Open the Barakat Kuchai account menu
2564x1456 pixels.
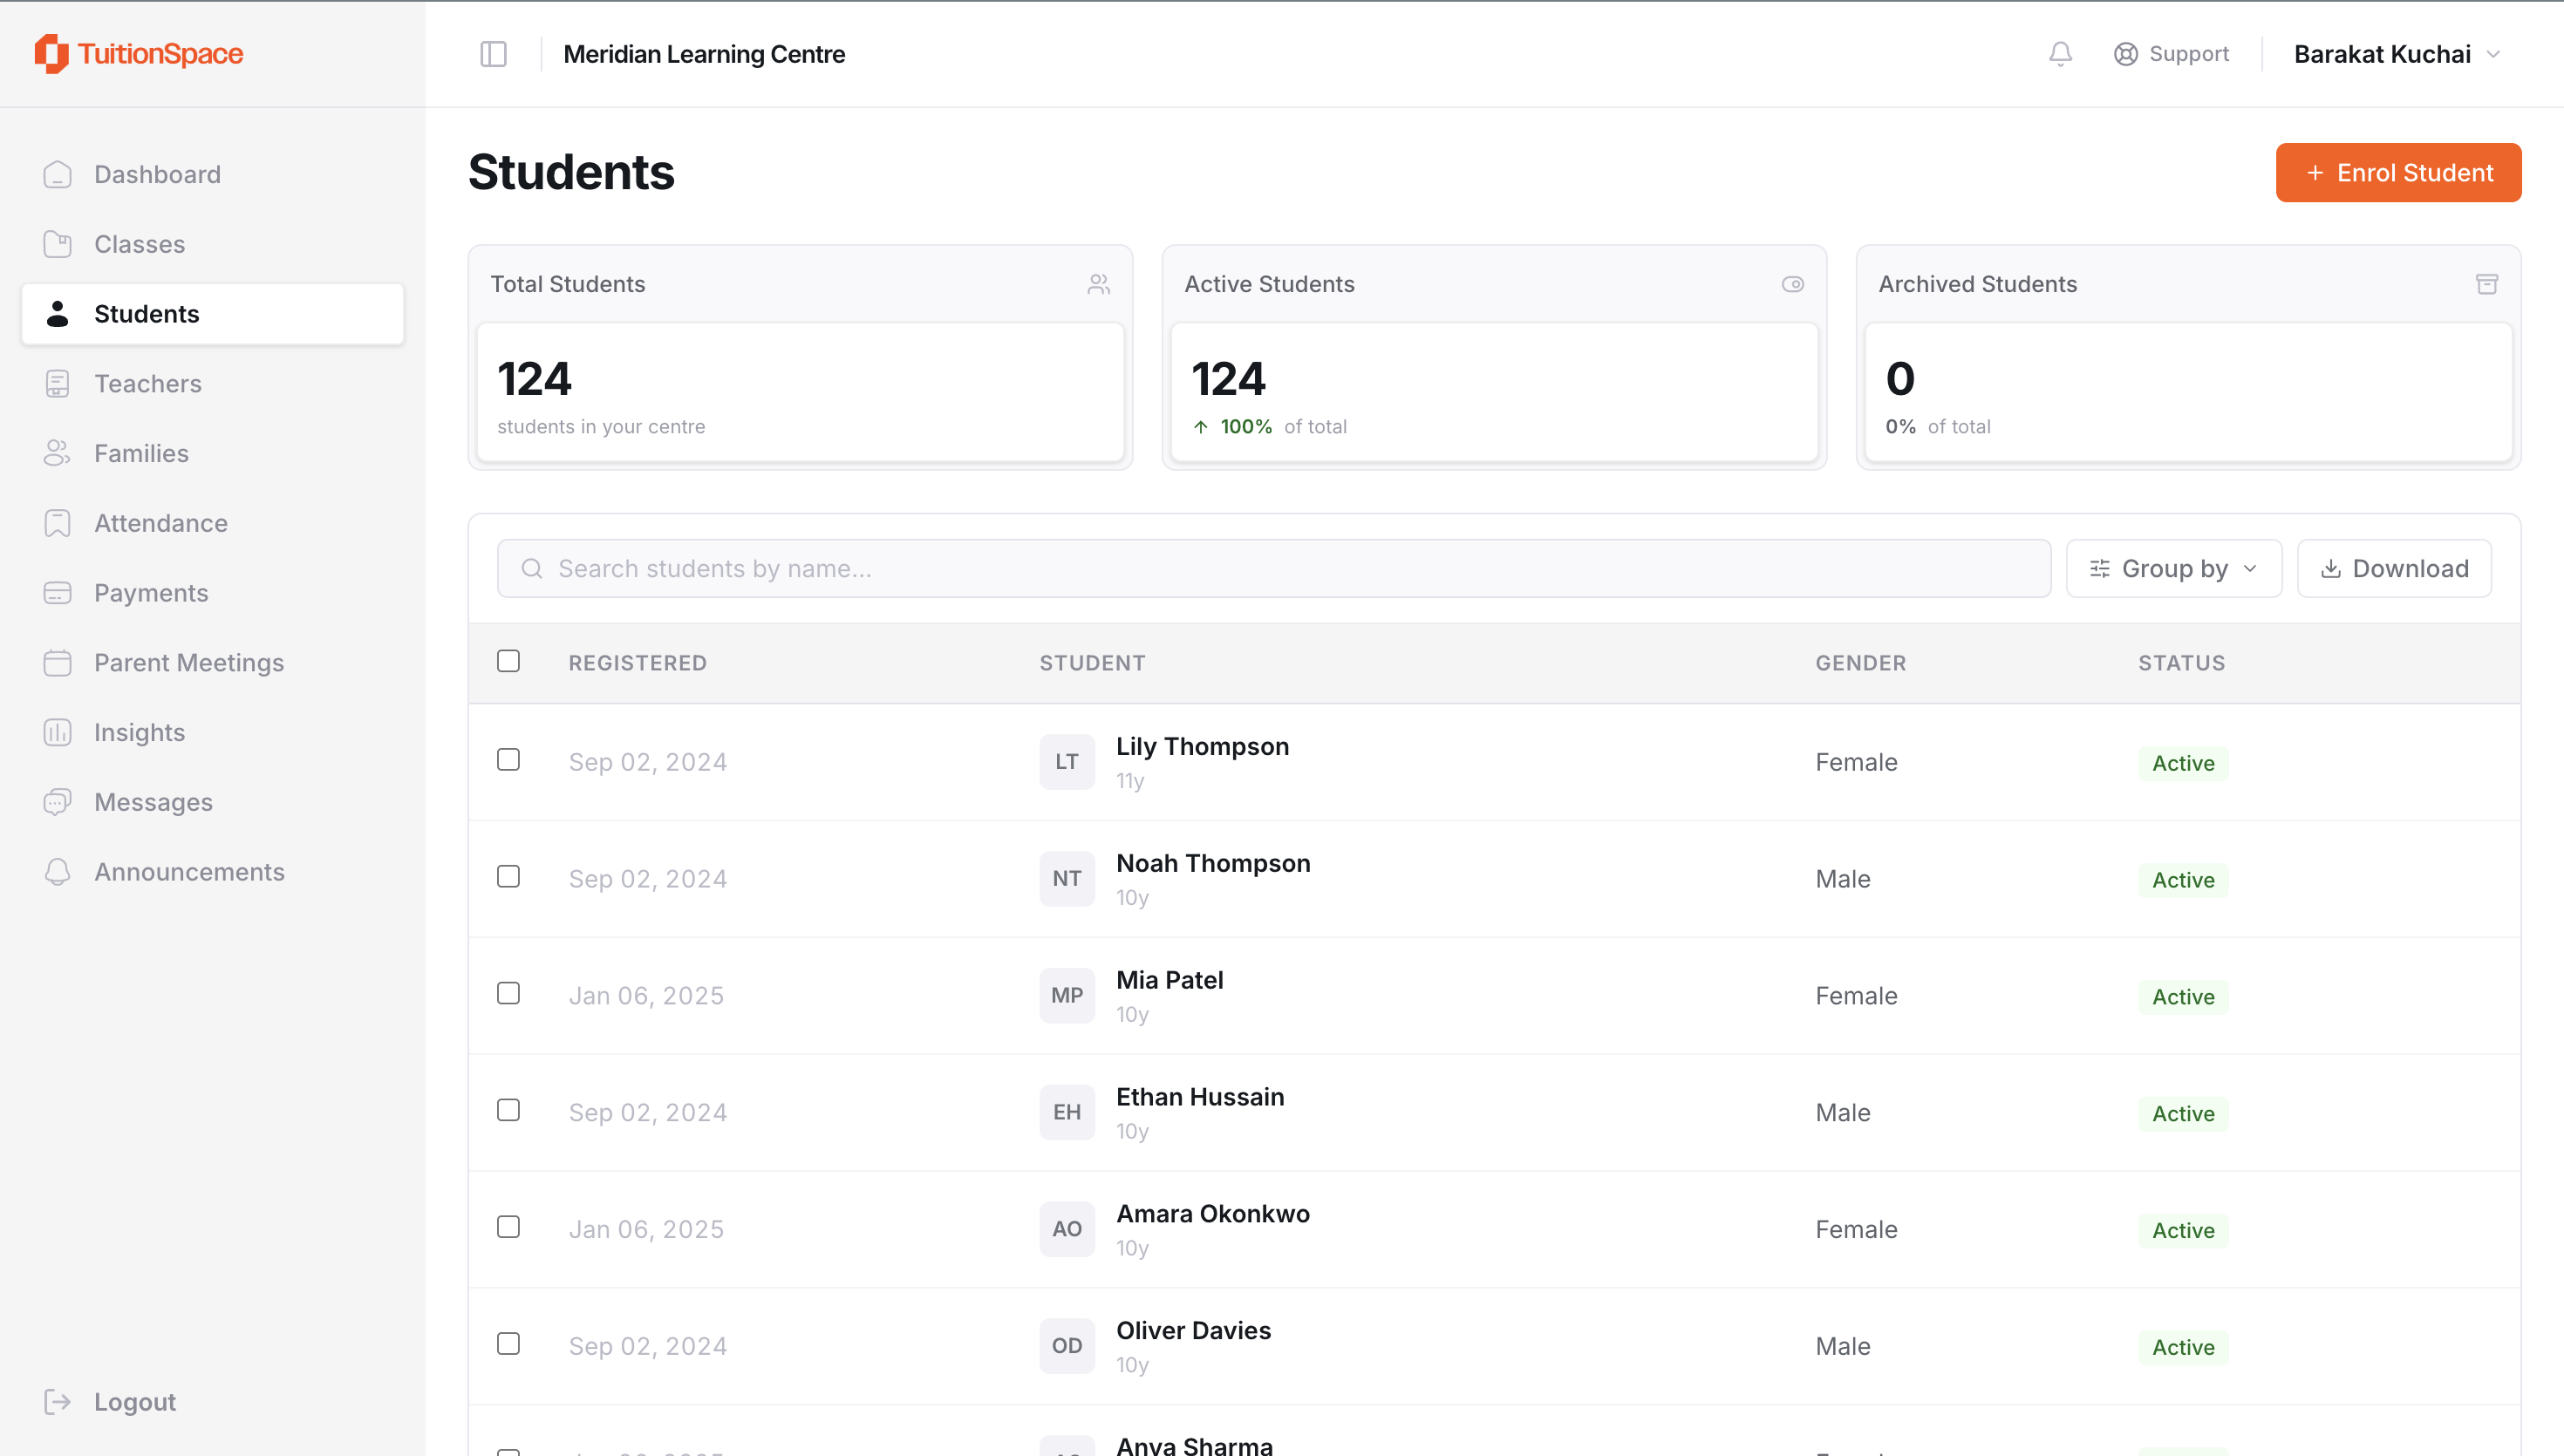(x=2397, y=54)
